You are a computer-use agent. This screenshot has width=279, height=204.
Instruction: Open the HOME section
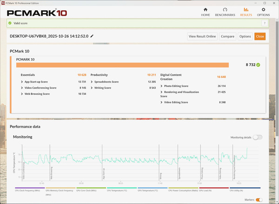click(206, 12)
